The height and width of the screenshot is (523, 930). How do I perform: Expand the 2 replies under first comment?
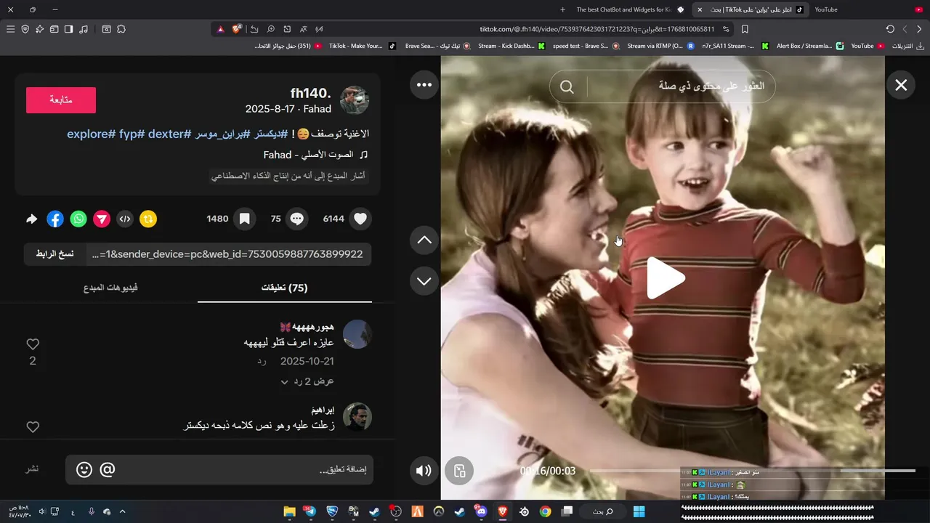307,381
